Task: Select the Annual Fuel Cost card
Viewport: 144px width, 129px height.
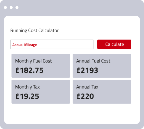Action: (x=102, y=66)
